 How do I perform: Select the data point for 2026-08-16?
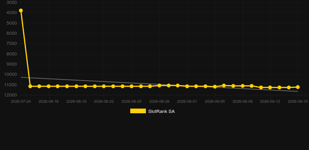(x=49, y=86)
